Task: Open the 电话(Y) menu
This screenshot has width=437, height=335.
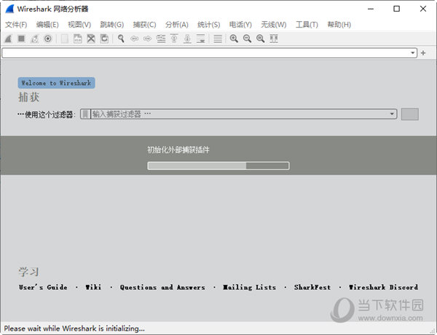Action: pyautogui.click(x=240, y=25)
